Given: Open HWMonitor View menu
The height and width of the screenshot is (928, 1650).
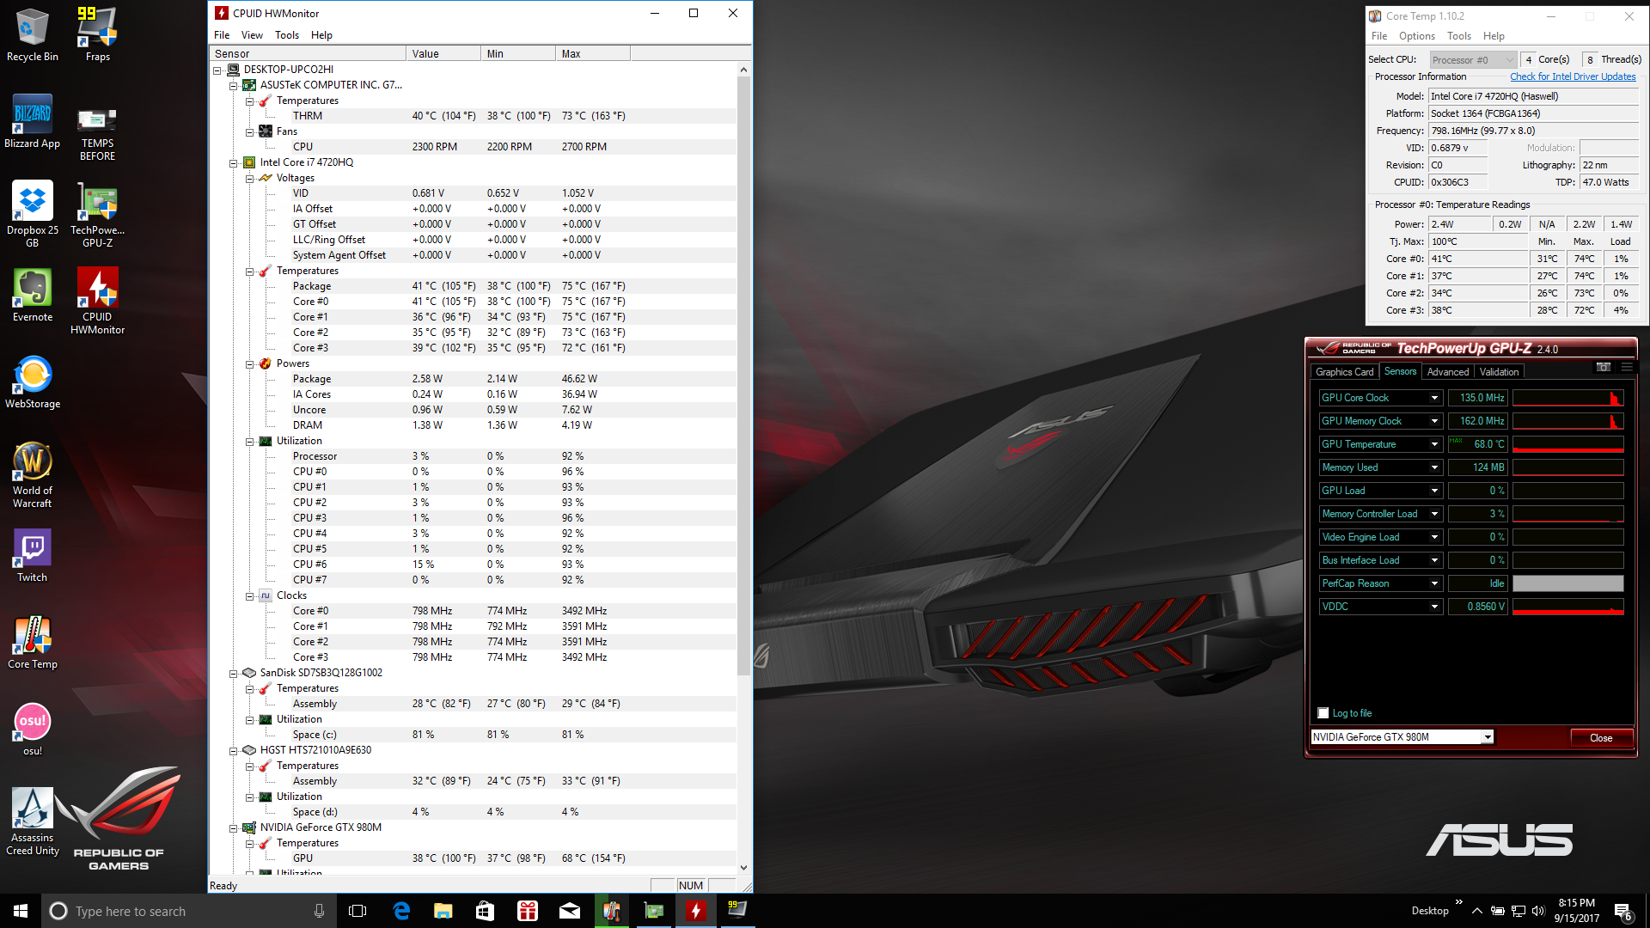Looking at the screenshot, I should tap(252, 35).
